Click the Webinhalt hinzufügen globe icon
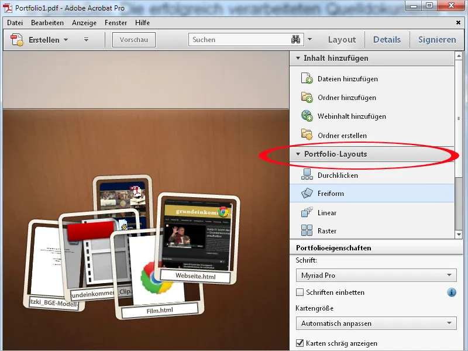The width and height of the screenshot is (468, 351). (307, 116)
